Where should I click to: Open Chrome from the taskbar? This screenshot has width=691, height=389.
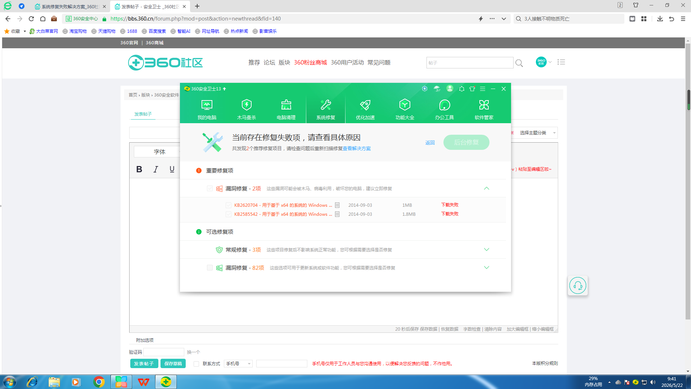pos(99,382)
